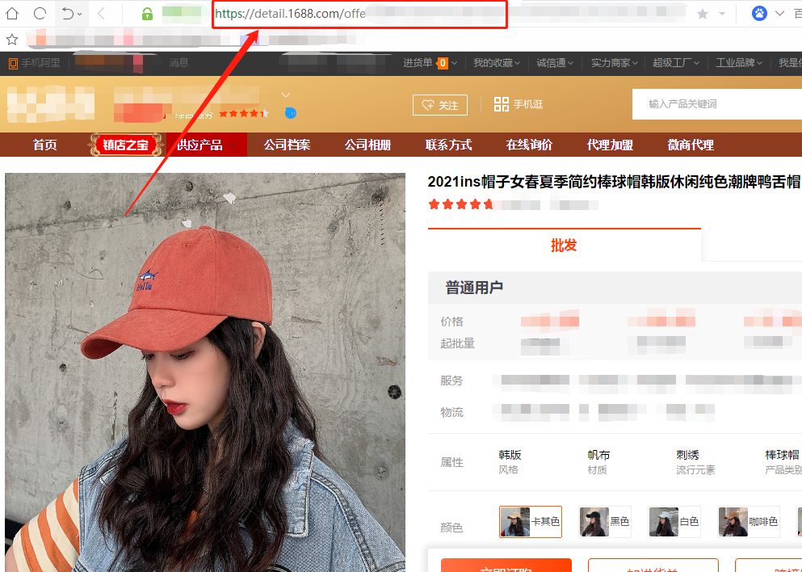Select the 批发 tab

pyautogui.click(x=564, y=245)
